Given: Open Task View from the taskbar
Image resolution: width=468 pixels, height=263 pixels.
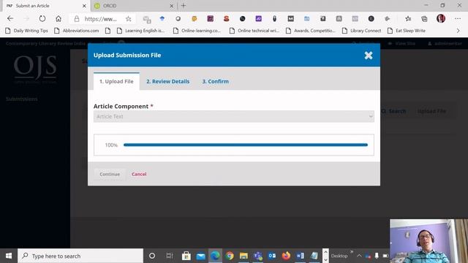Looking at the screenshot, I should 169,256.
